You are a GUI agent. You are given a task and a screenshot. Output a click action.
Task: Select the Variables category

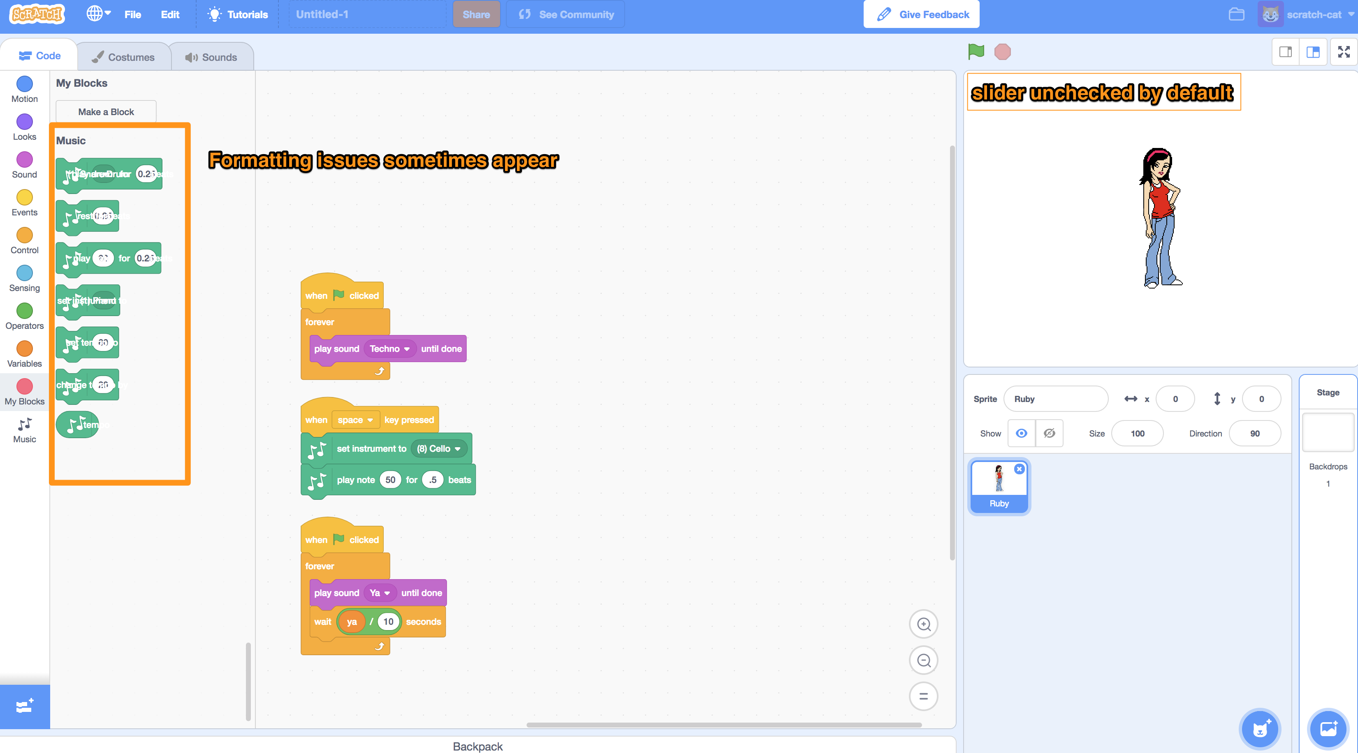click(24, 355)
